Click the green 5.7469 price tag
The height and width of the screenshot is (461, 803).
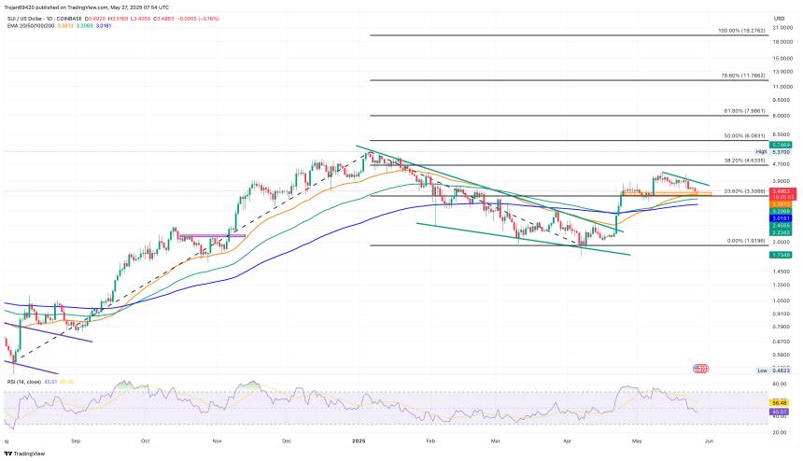[x=781, y=145]
